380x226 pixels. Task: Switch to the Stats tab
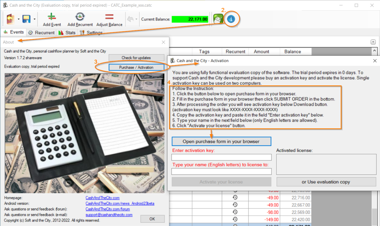pyautogui.click(x=67, y=33)
